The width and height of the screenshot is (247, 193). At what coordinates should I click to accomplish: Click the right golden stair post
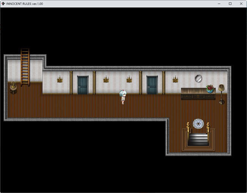208,128
